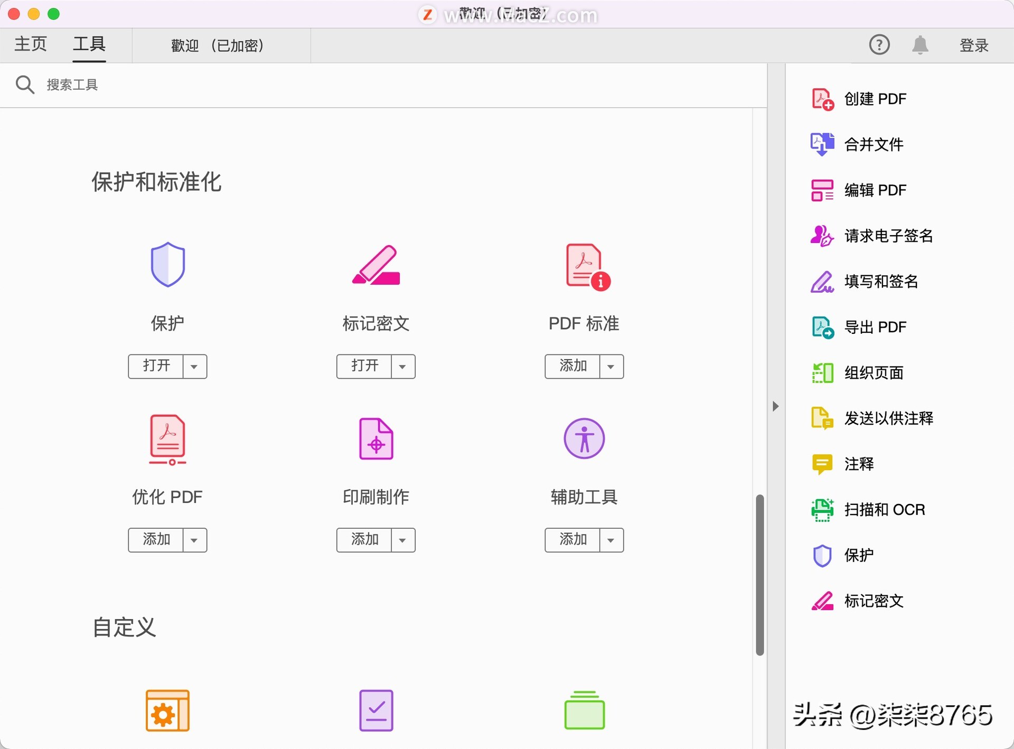Image resolution: width=1014 pixels, height=749 pixels.
Task: Click the 优化 PDF icon
Action: (167, 439)
